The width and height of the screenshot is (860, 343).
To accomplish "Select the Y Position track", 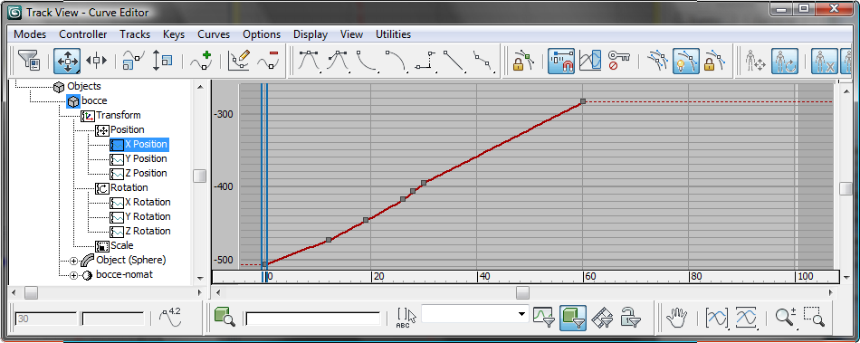I will point(146,158).
